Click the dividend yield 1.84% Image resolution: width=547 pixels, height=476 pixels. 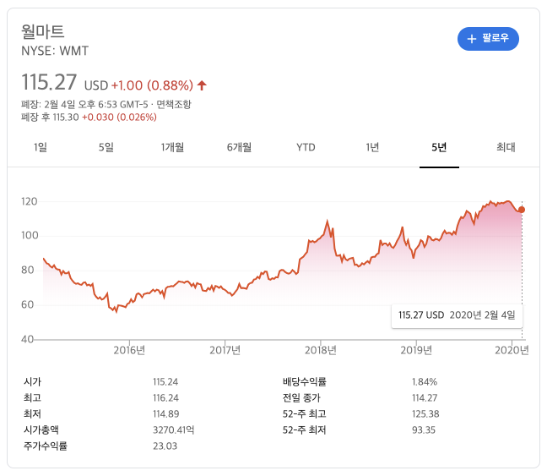point(425,382)
